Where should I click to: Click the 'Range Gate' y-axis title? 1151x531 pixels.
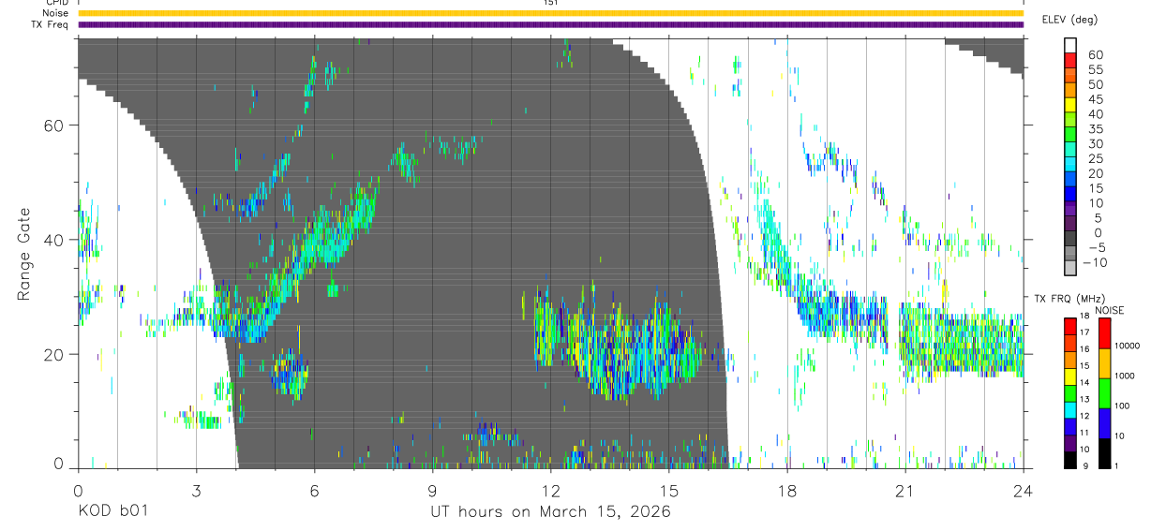click(23, 254)
